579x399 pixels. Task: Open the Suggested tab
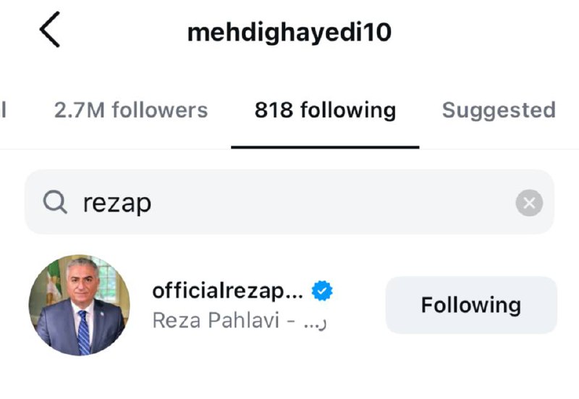point(499,110)
